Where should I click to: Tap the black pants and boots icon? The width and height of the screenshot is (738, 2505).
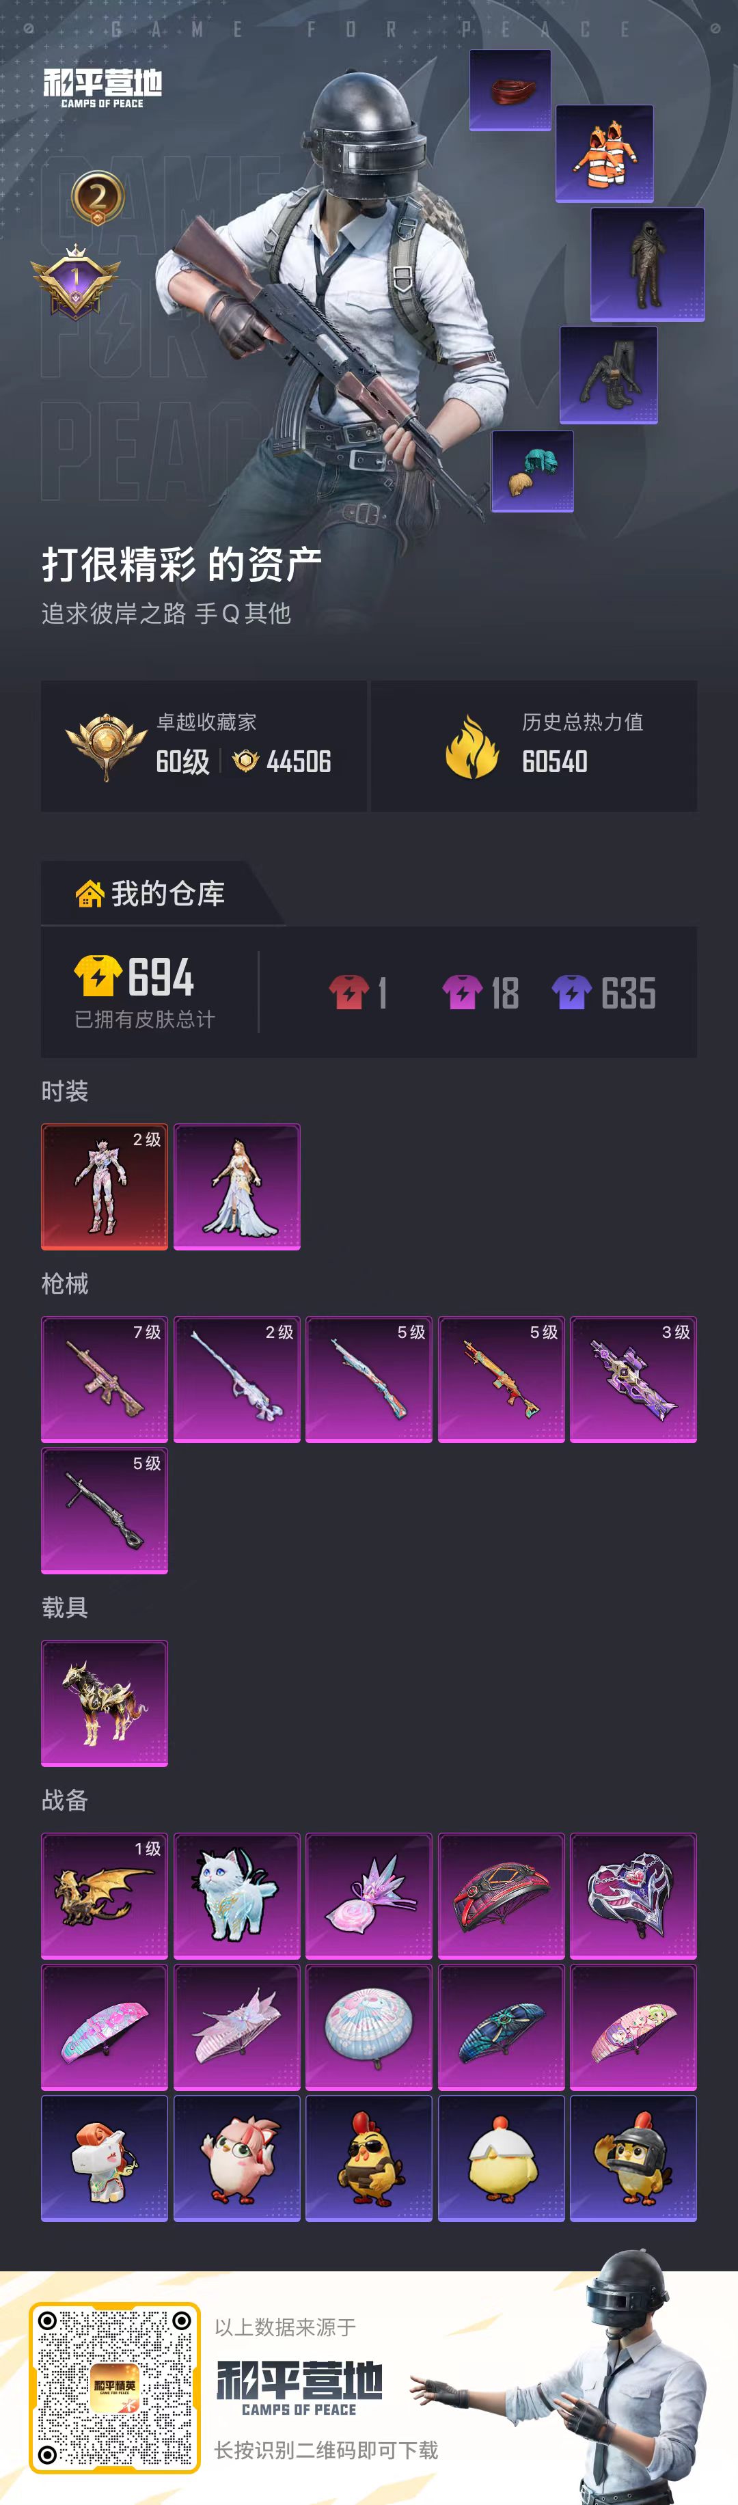point(609,375)
